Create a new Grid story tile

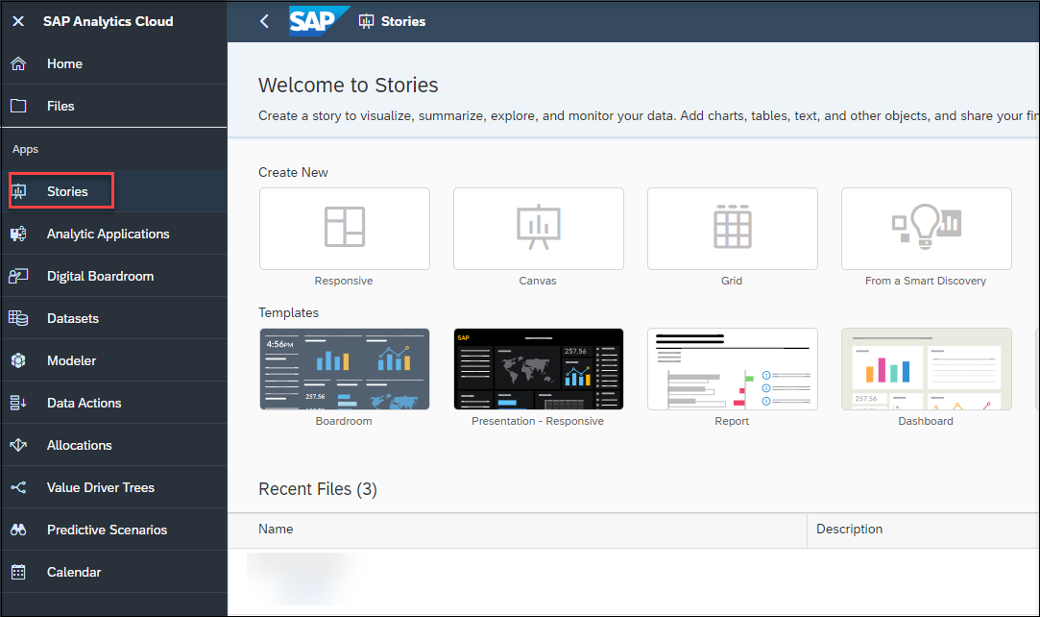click(733, 229)
